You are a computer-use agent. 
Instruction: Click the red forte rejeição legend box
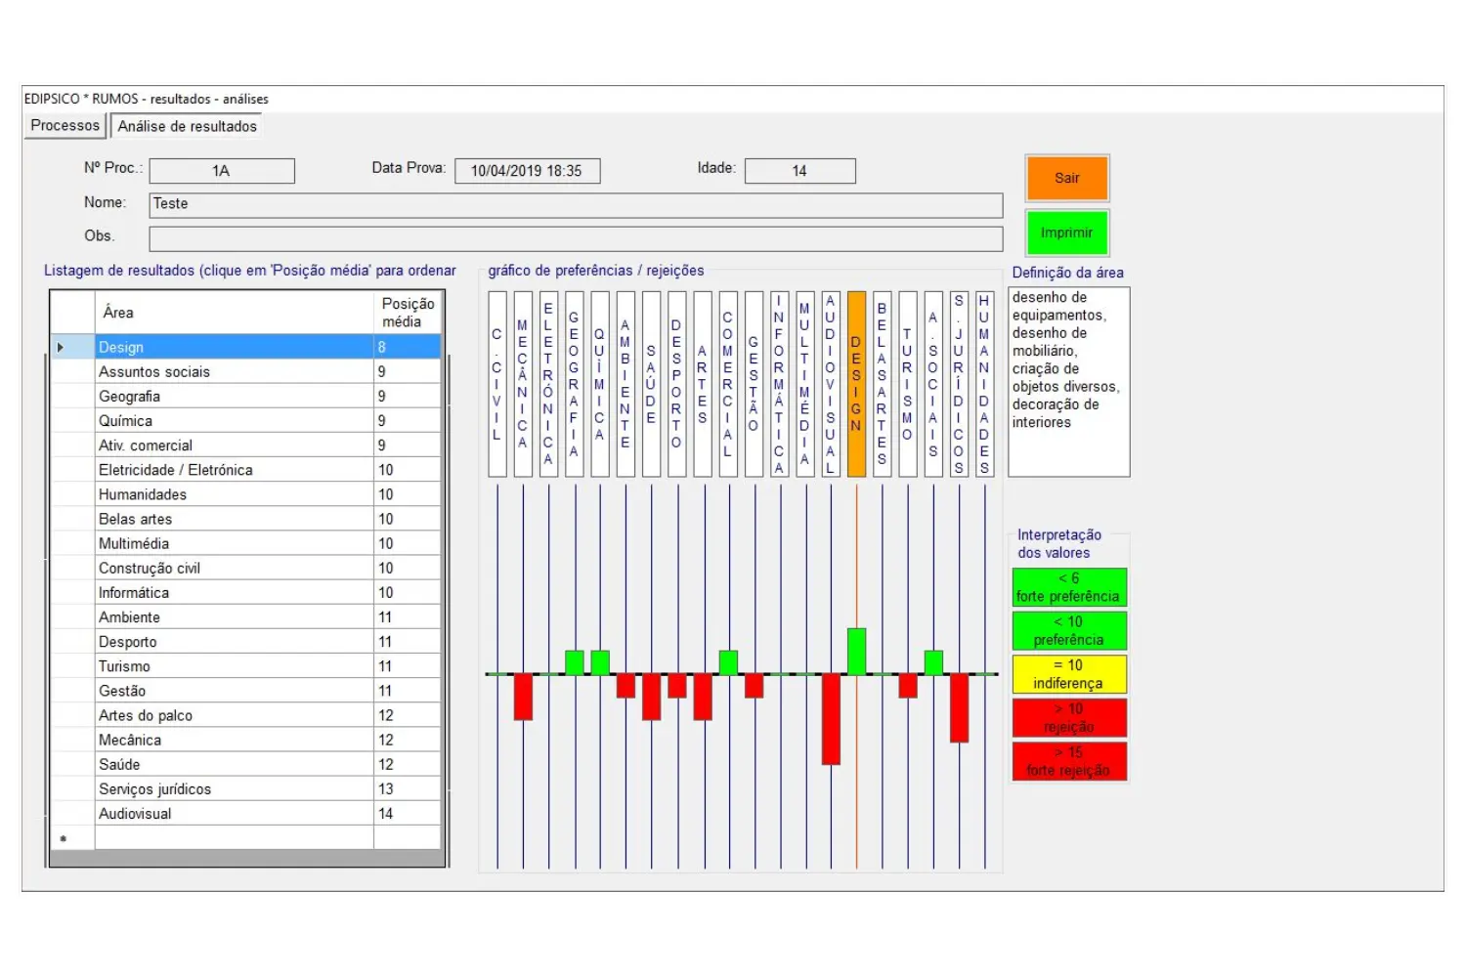click(1069, 761)
